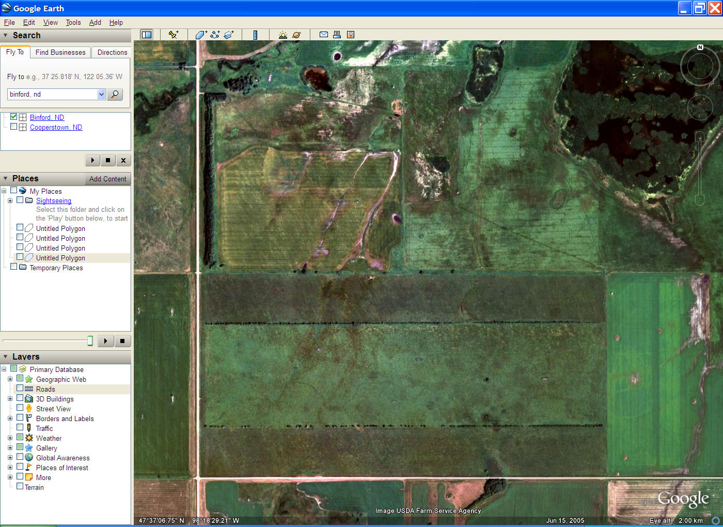Viewport: 723px width, 527px height.
Task: Collapse the Layers panel triangle
Action: tap(5, 357)
